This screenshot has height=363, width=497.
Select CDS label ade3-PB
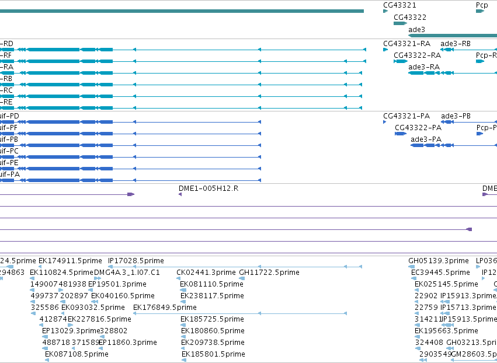point(456,116)
